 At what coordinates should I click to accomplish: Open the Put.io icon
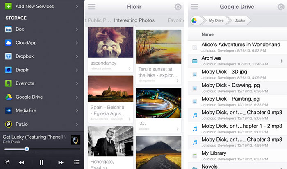coord(9,124)
